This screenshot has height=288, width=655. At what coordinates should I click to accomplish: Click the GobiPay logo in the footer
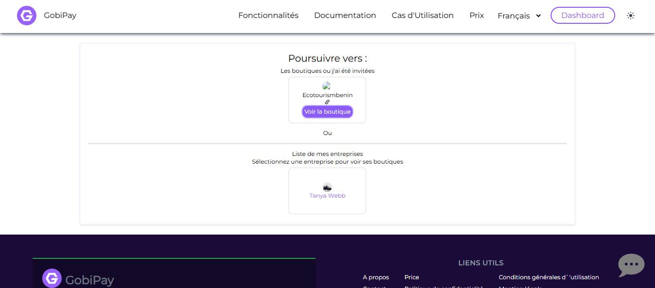pyautogui.click(x=78, y=278)
